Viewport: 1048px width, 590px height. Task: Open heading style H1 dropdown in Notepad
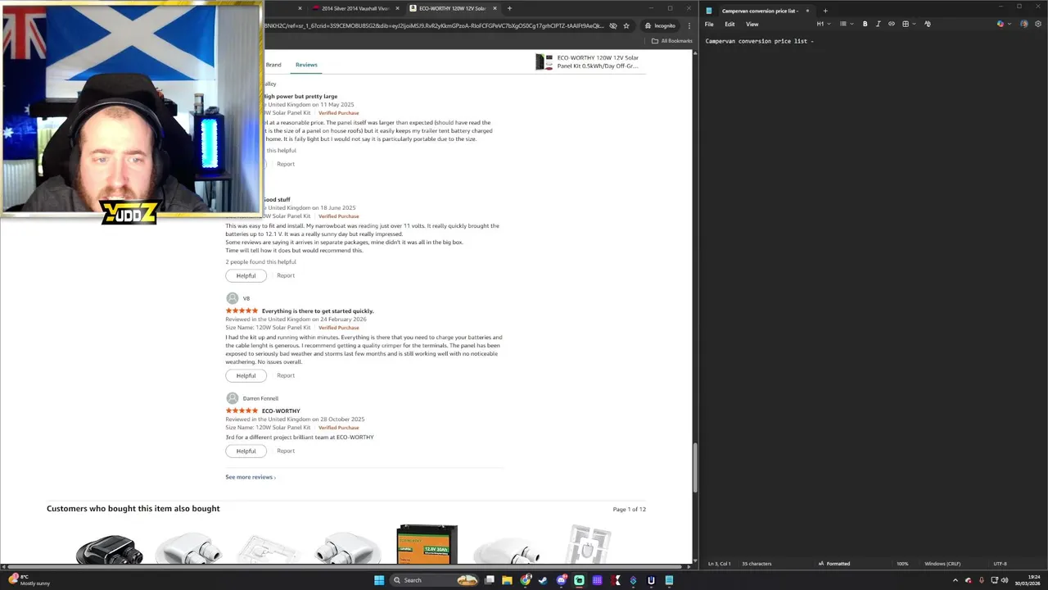(x=823, y=24)
